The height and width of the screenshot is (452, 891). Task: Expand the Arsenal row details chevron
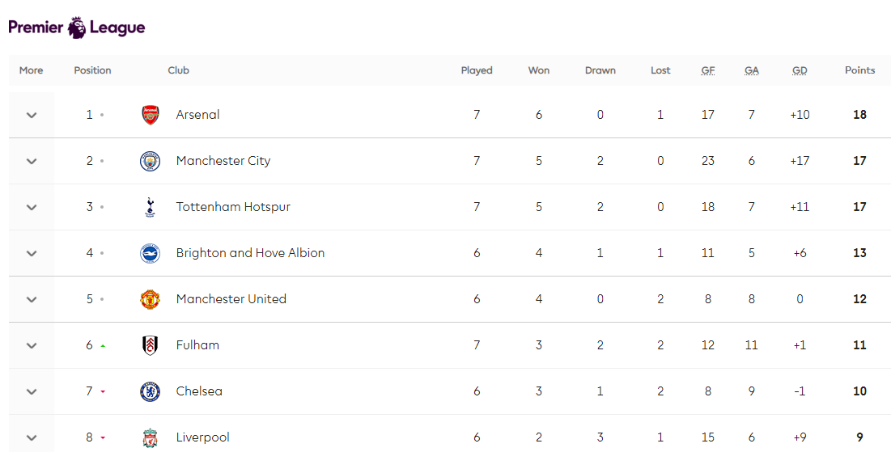point(32,116)
